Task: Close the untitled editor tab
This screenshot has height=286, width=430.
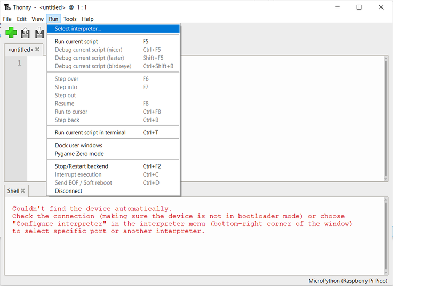Action: 37,50
